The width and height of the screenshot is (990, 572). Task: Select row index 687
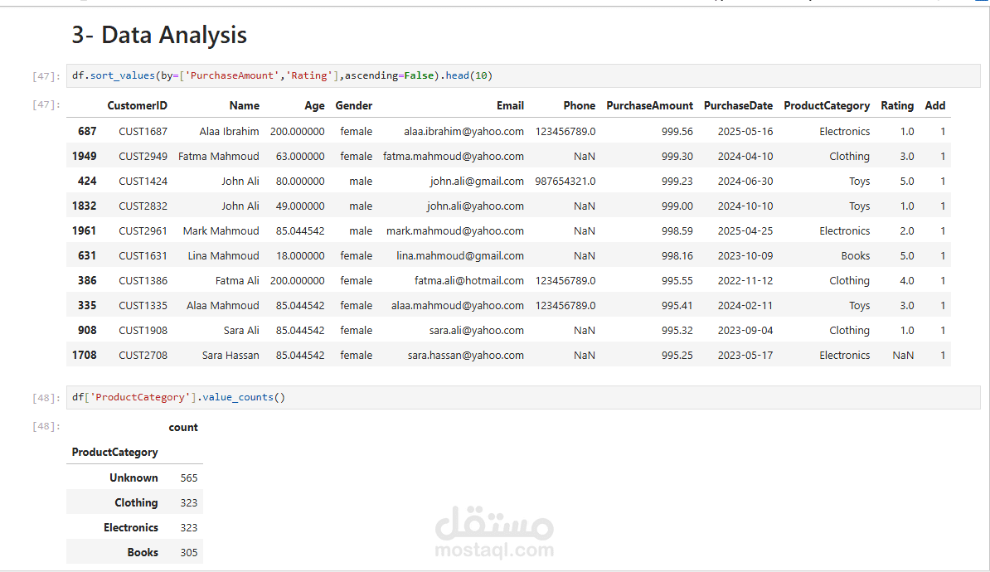coord(87,131)
